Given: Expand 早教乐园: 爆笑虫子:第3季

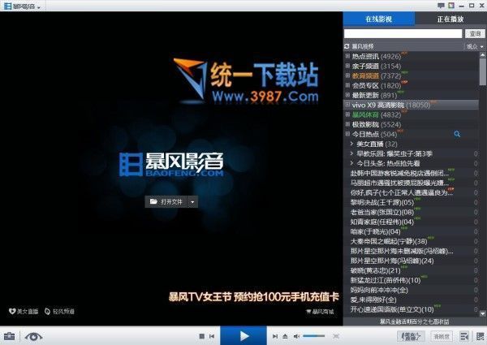Looking at the screenshot, I should pos(351,153).
